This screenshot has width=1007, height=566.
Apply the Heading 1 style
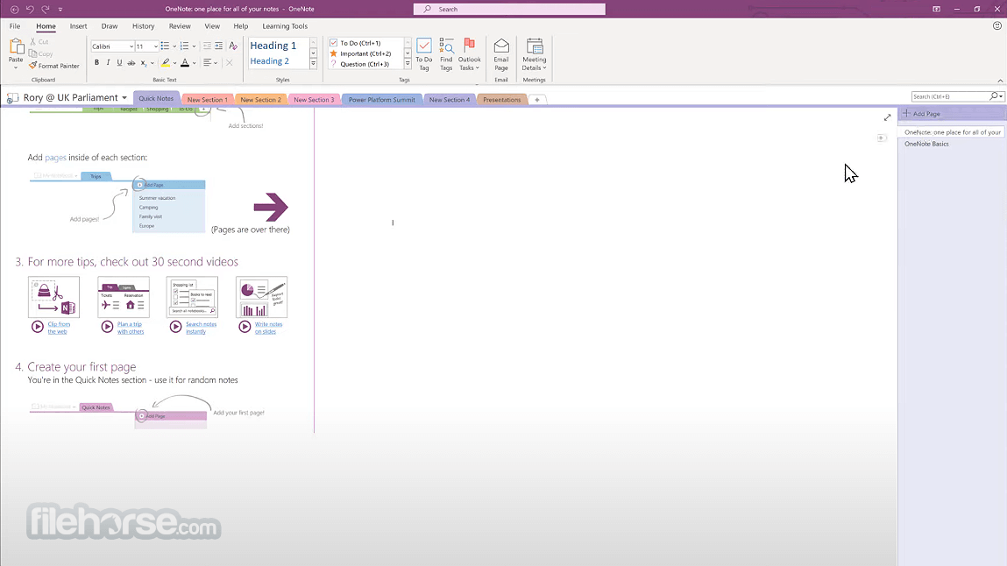pyautogui.click(x=273, y=46)
